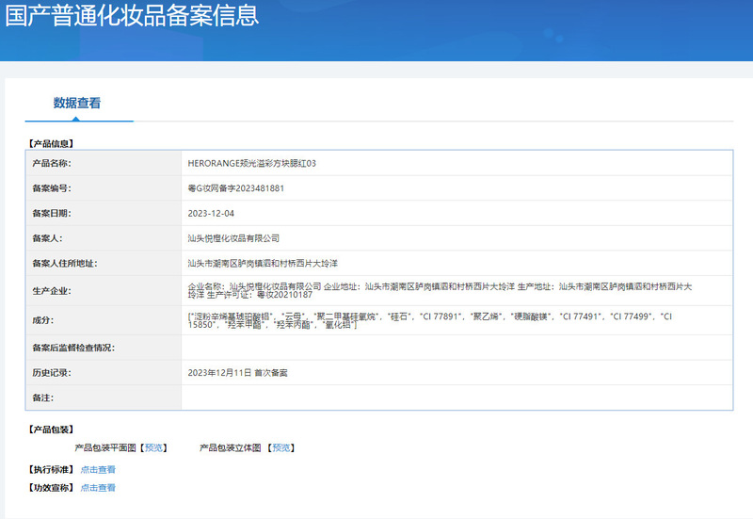Viewport: 753px width, 519px height.
Task: Select the 生产企业 details text
Action: click(440, 290)
